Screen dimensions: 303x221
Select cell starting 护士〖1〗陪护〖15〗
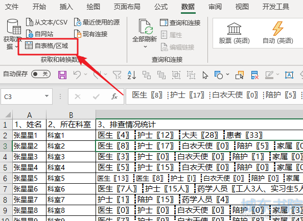click(x=199, y=200)
